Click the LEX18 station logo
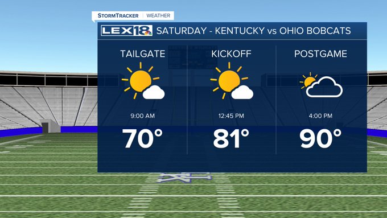This screenshot has height=218, width=387. tap(126, 31)
